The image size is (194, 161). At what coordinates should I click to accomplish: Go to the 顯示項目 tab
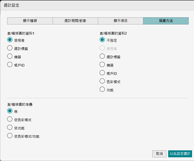(x=120, y=21)
